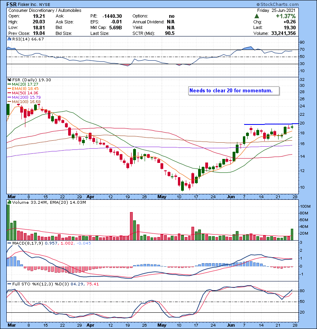The height and width of the screenshot is (329, 317).
Task: Click the MACD value 0.957
Action: [x=51, y=243]
